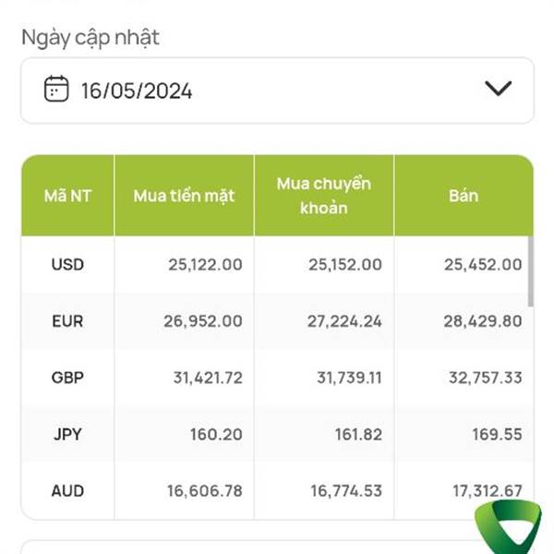Select the Mua tiền mặt column header
554x554 pixels.
(x=184, y=196)
